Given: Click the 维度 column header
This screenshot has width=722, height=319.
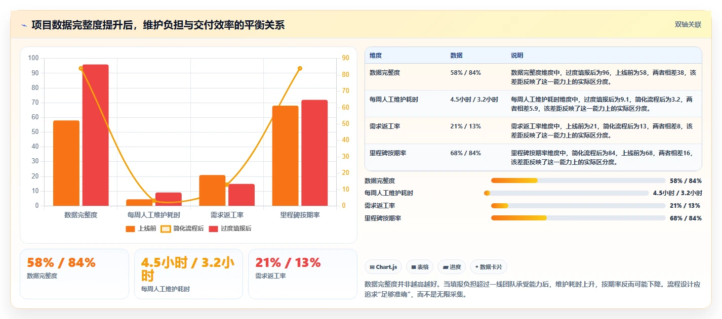Looking at the screenshot, I should (376, 56).
